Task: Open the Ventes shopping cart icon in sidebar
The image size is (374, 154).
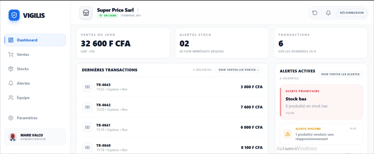Action: pyautogui.click(x=11, y=54)
